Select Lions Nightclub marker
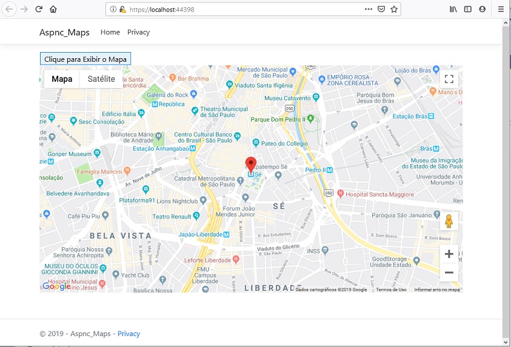Image resolution: width=511 pixels, height=347 pixels. [203, 200]
